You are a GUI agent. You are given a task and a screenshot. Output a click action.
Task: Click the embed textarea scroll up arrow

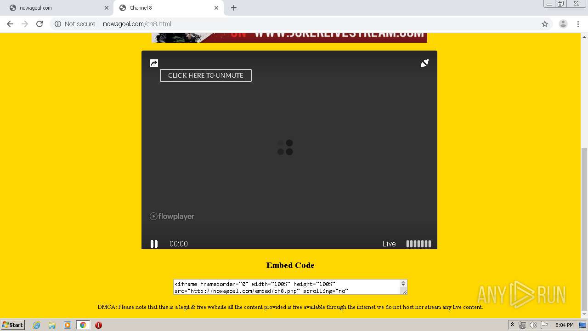tap(403, 283)
